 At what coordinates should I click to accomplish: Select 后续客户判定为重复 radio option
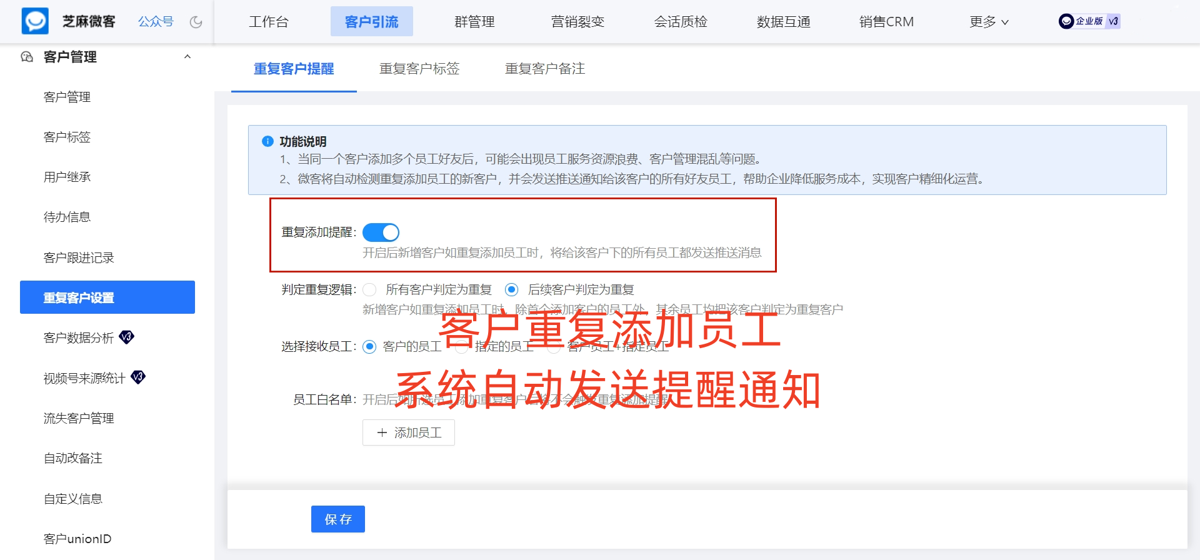point(512,289)
